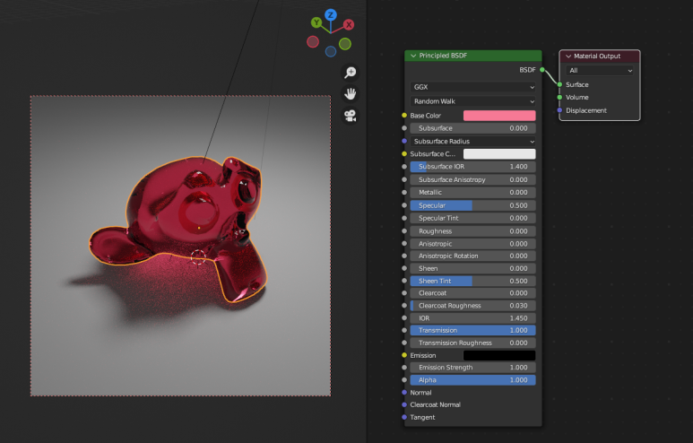Click the Sheen value slider
This screenshot has width=693, height=443.
(x=472, y=268)
